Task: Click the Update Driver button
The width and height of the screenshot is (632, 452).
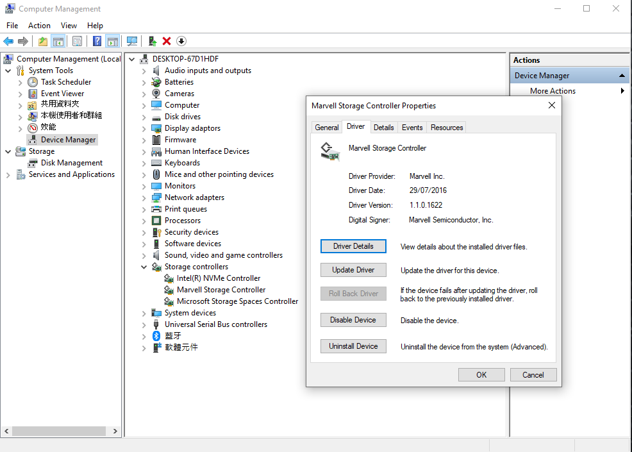Action: coord(353,270)
